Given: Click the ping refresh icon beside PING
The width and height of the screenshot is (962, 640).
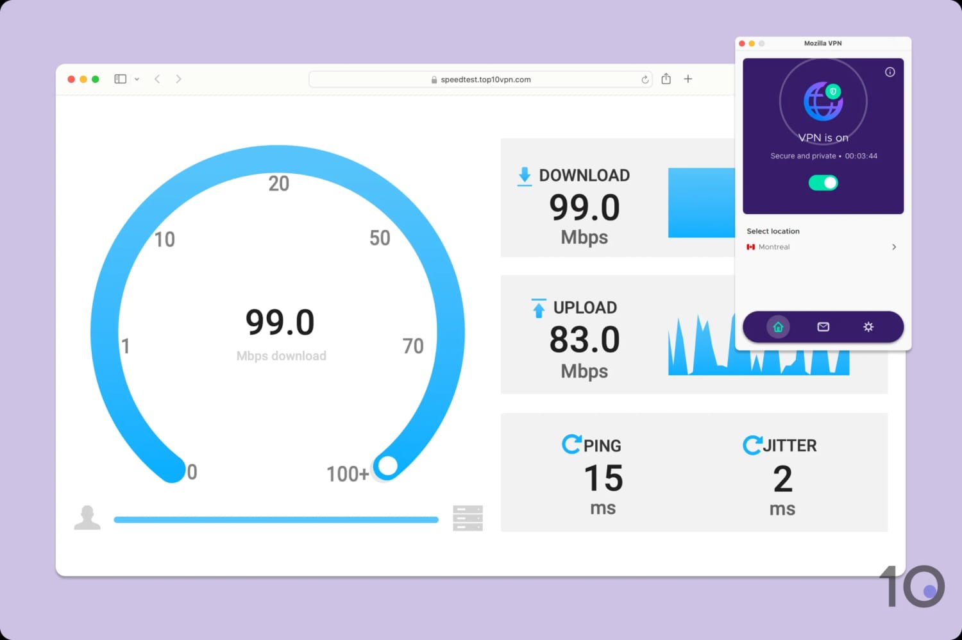Looking at the screenshot, I should pos(571,443).
